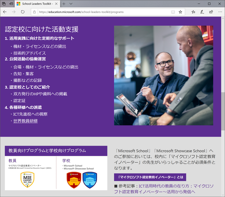View site security via the address bar lock
Screen dimensions: 225x197
click(34, 12)
